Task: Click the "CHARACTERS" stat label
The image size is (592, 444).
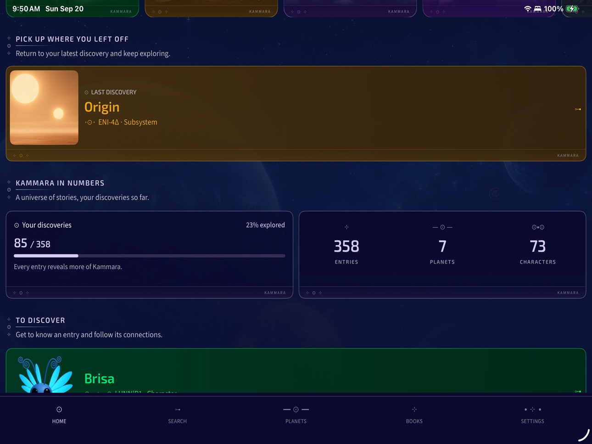Action: [x=538, y=262]
